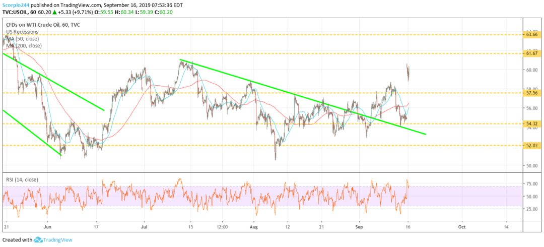Click the 61.67 price level tag
The image size is (544, 247).
(x=531, y=53)
